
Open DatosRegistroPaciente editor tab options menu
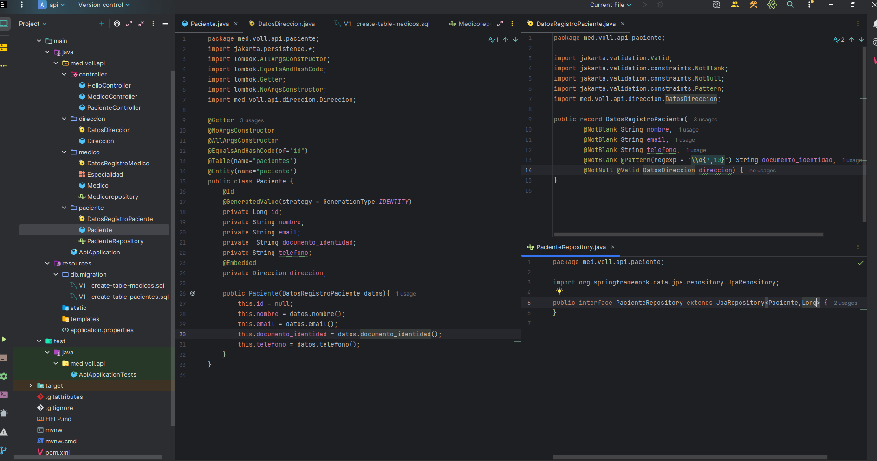[x=858, y=24]
